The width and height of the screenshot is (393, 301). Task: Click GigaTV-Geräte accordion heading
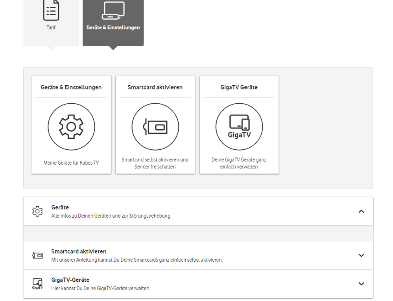(x=70, y=280)
